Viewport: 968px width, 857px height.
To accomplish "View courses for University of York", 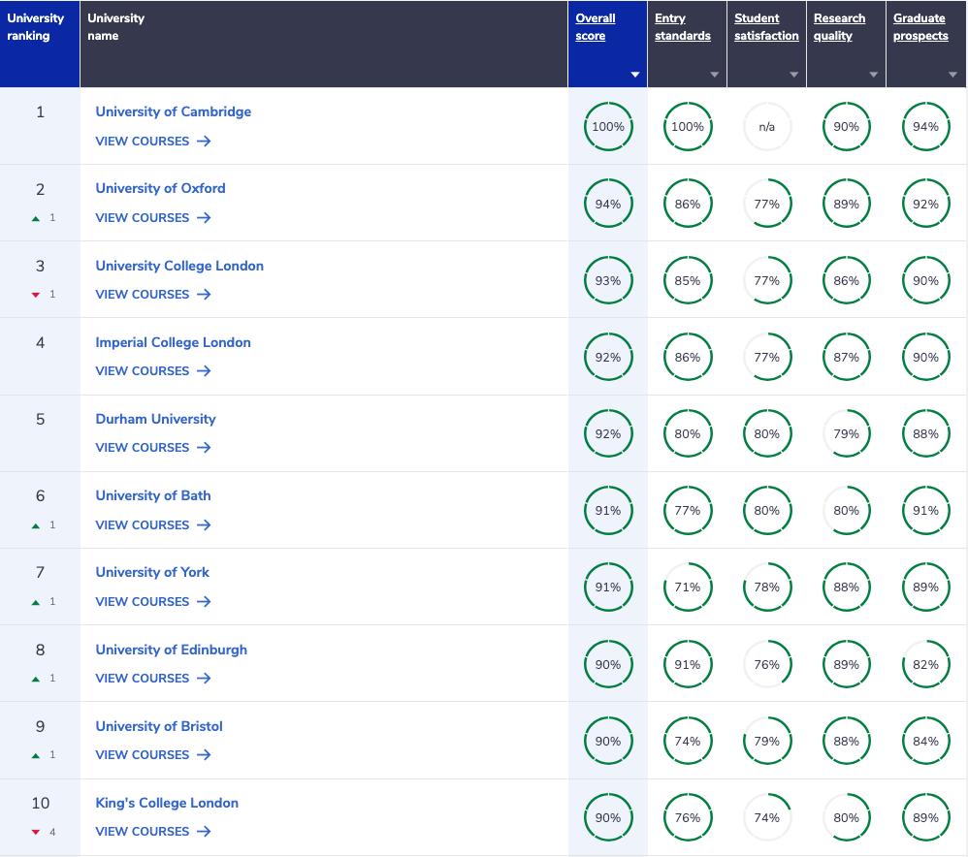I will click(153, 602).
